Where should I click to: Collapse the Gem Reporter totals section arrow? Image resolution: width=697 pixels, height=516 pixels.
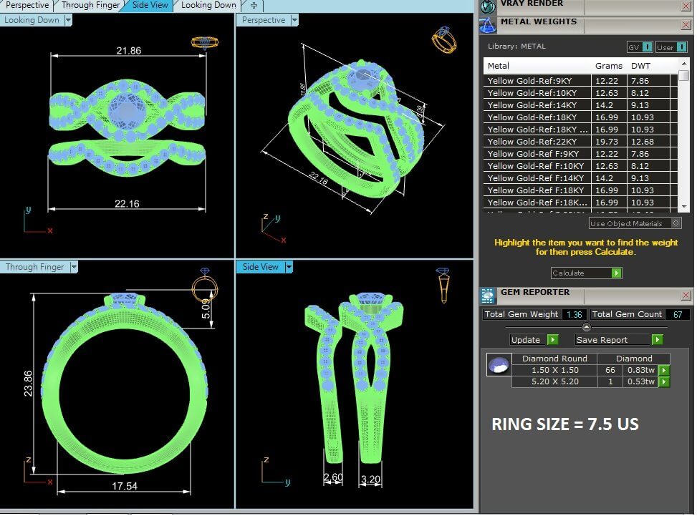tap(587, 327)
